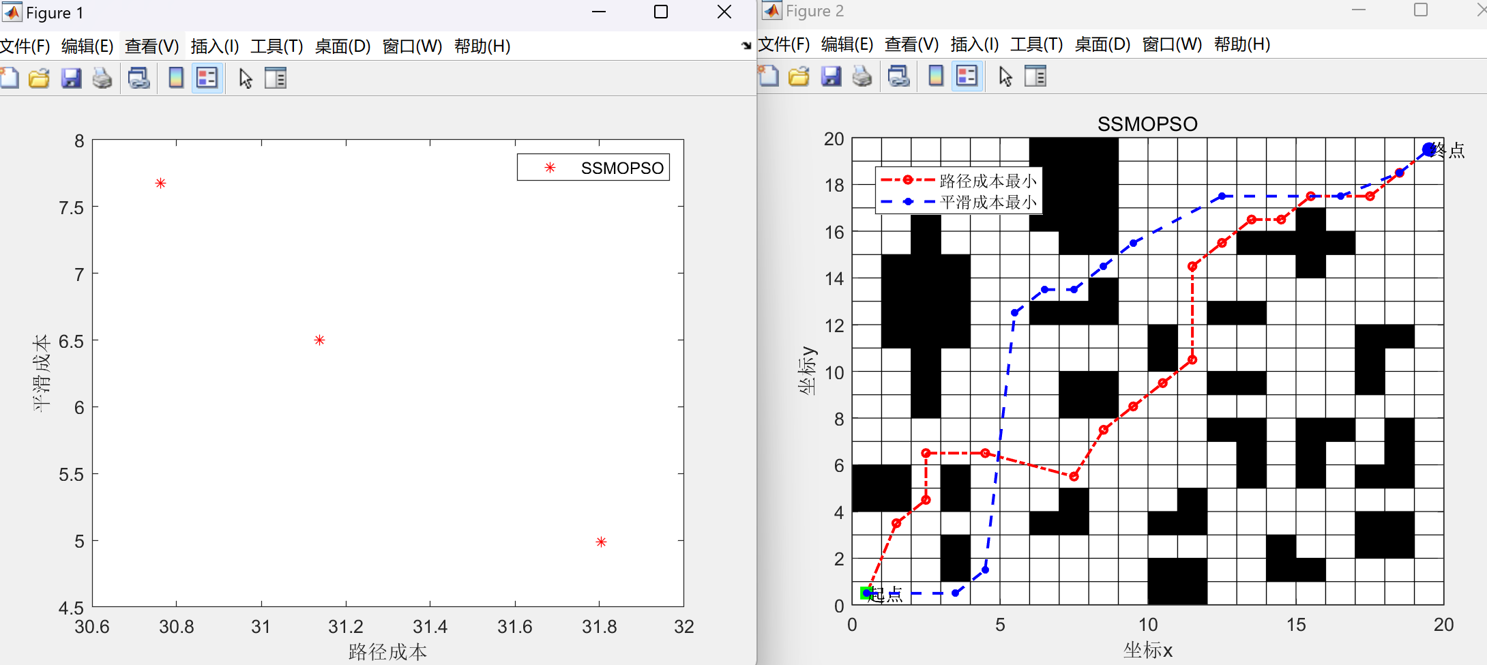Click the print preview icon in Figure 2

pos(898,76)
